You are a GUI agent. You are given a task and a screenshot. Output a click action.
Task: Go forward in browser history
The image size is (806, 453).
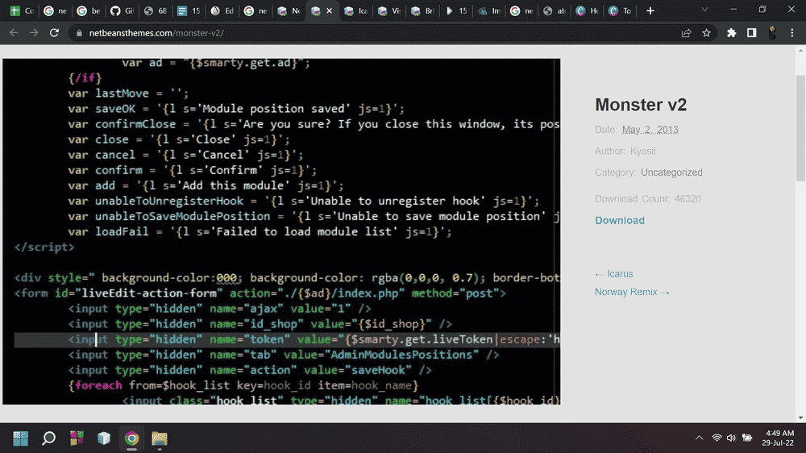[x=34, y=33]
